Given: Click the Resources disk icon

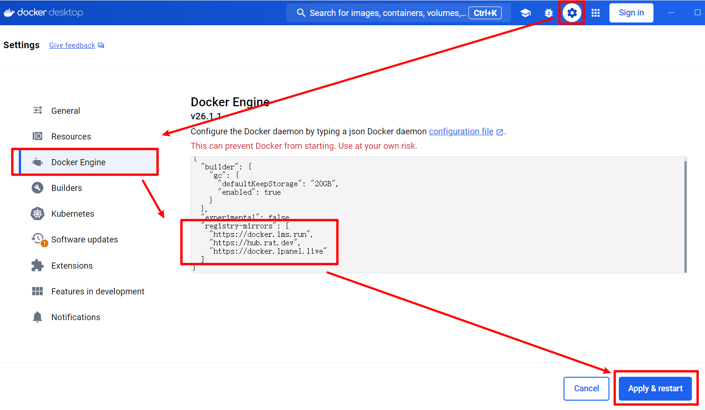Looking at the screenshot, I should click(x=37, y=136).
